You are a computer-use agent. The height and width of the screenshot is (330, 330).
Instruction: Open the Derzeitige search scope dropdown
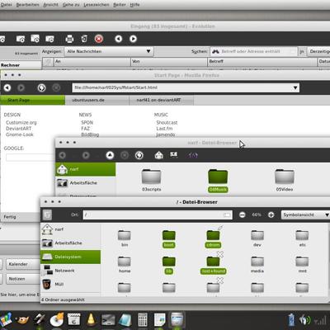tap(319, 51)
